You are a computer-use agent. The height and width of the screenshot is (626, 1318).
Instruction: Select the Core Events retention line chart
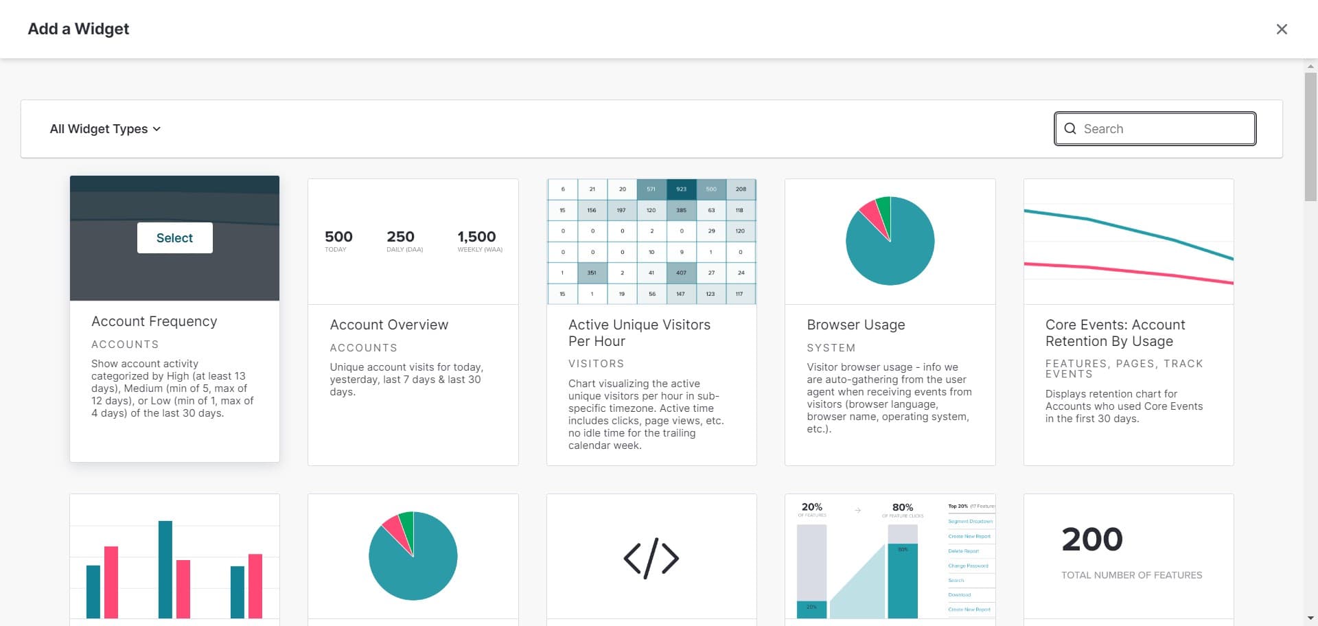1128,242
